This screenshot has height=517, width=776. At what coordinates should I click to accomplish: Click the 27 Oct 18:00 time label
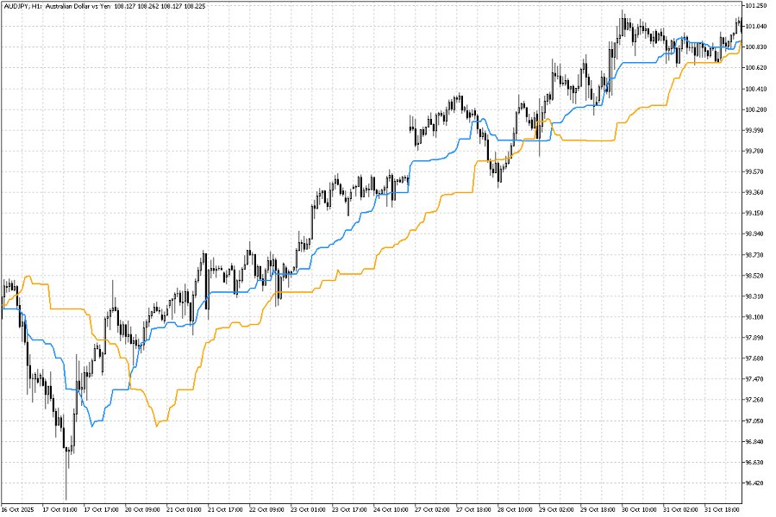pos(473,509)
